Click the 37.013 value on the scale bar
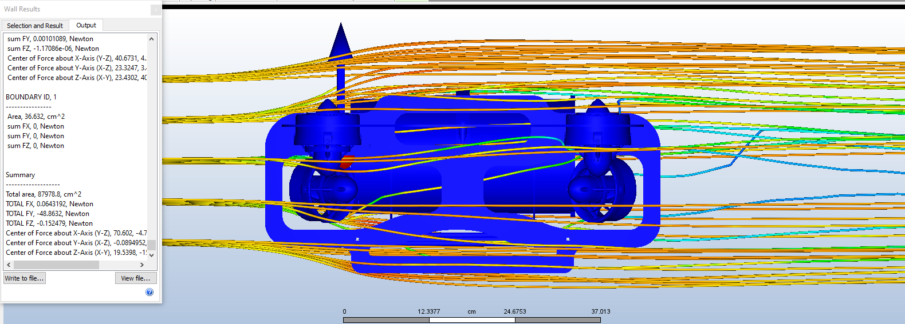 (x=600, y=311)
